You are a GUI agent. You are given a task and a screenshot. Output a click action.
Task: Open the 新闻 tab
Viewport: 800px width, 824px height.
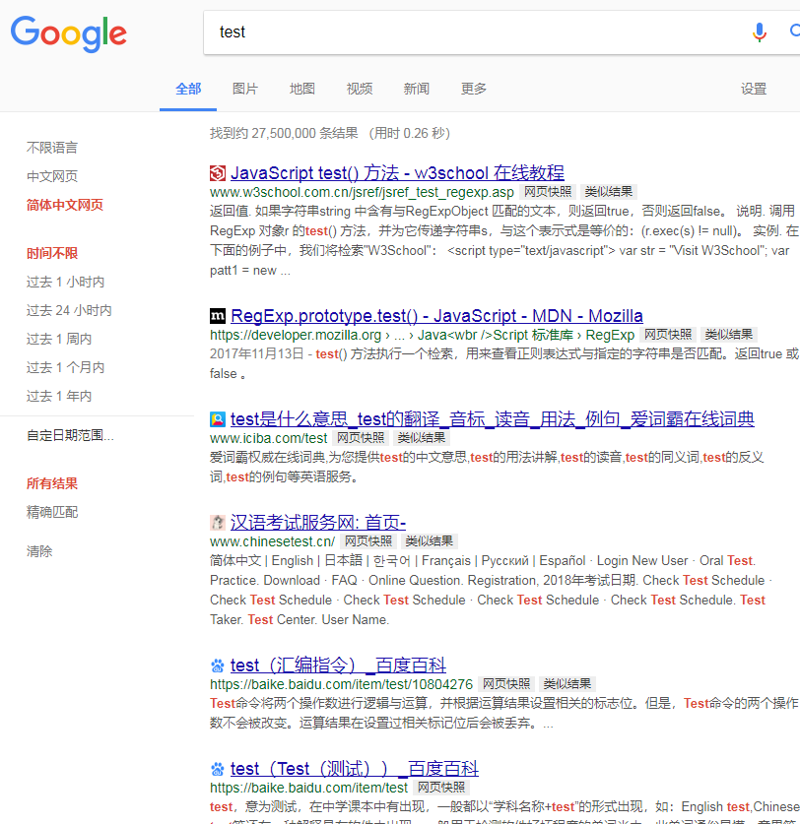[416, 89]
